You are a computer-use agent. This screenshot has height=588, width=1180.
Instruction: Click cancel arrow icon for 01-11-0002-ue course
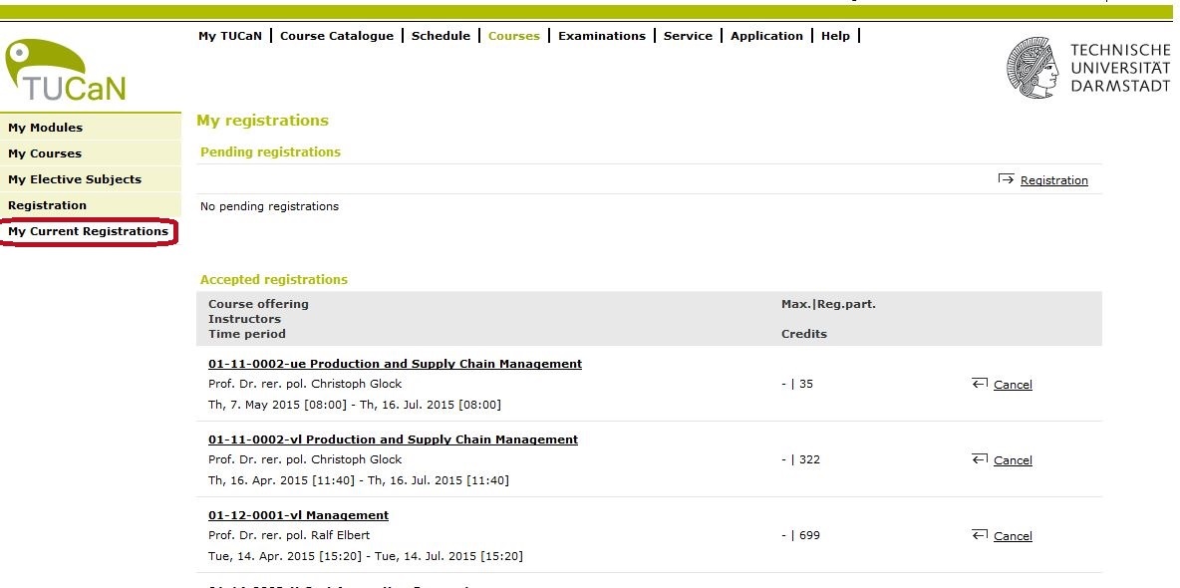click(x=979, y=384)
